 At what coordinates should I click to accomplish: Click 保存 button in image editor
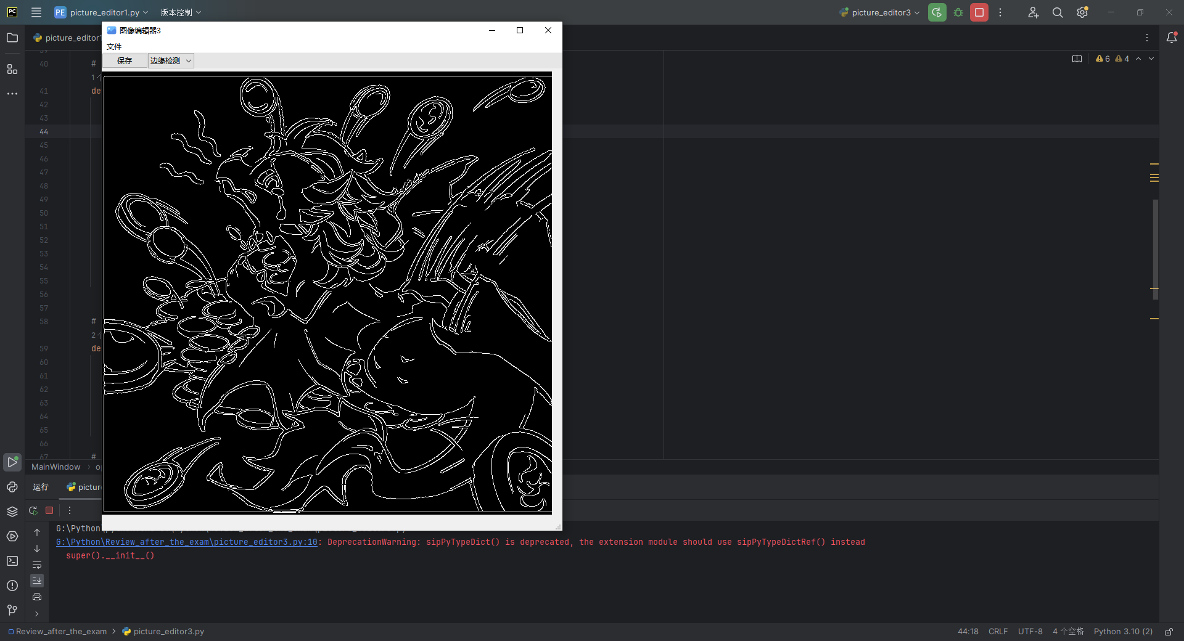click(125, 60)
